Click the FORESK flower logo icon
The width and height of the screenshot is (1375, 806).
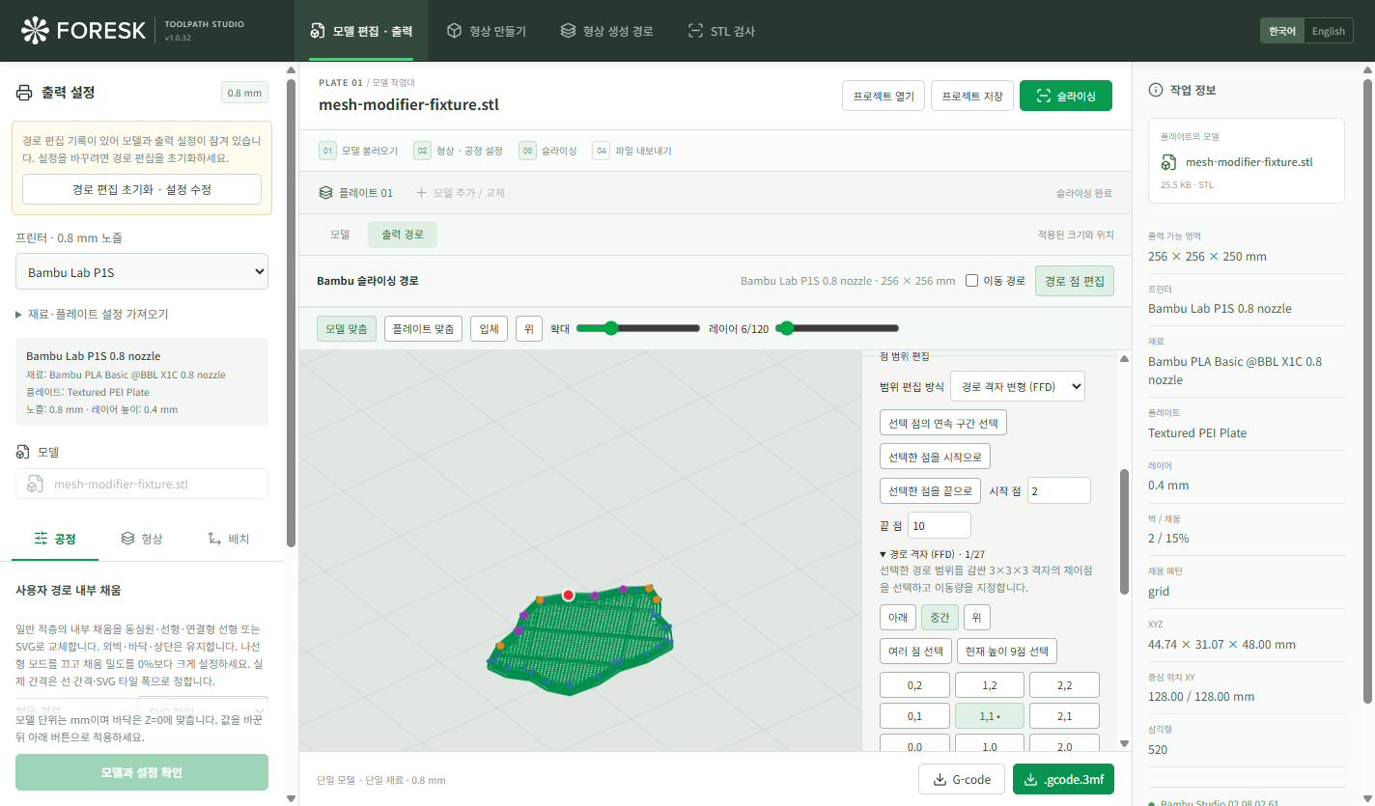[35, 31]
